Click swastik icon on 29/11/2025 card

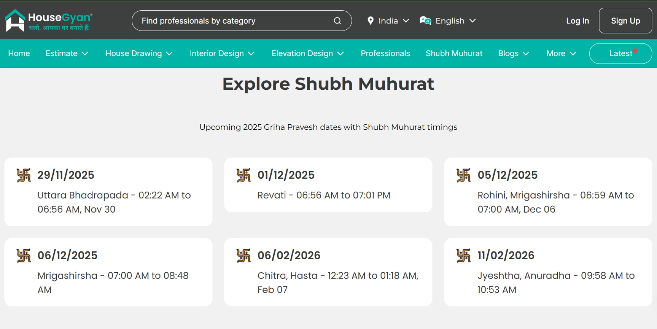(x=24, y=175)
